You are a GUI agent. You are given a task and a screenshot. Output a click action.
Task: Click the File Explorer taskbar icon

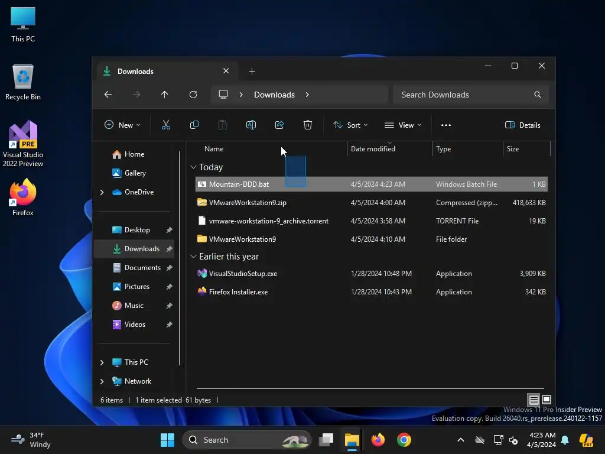(352, 440)
